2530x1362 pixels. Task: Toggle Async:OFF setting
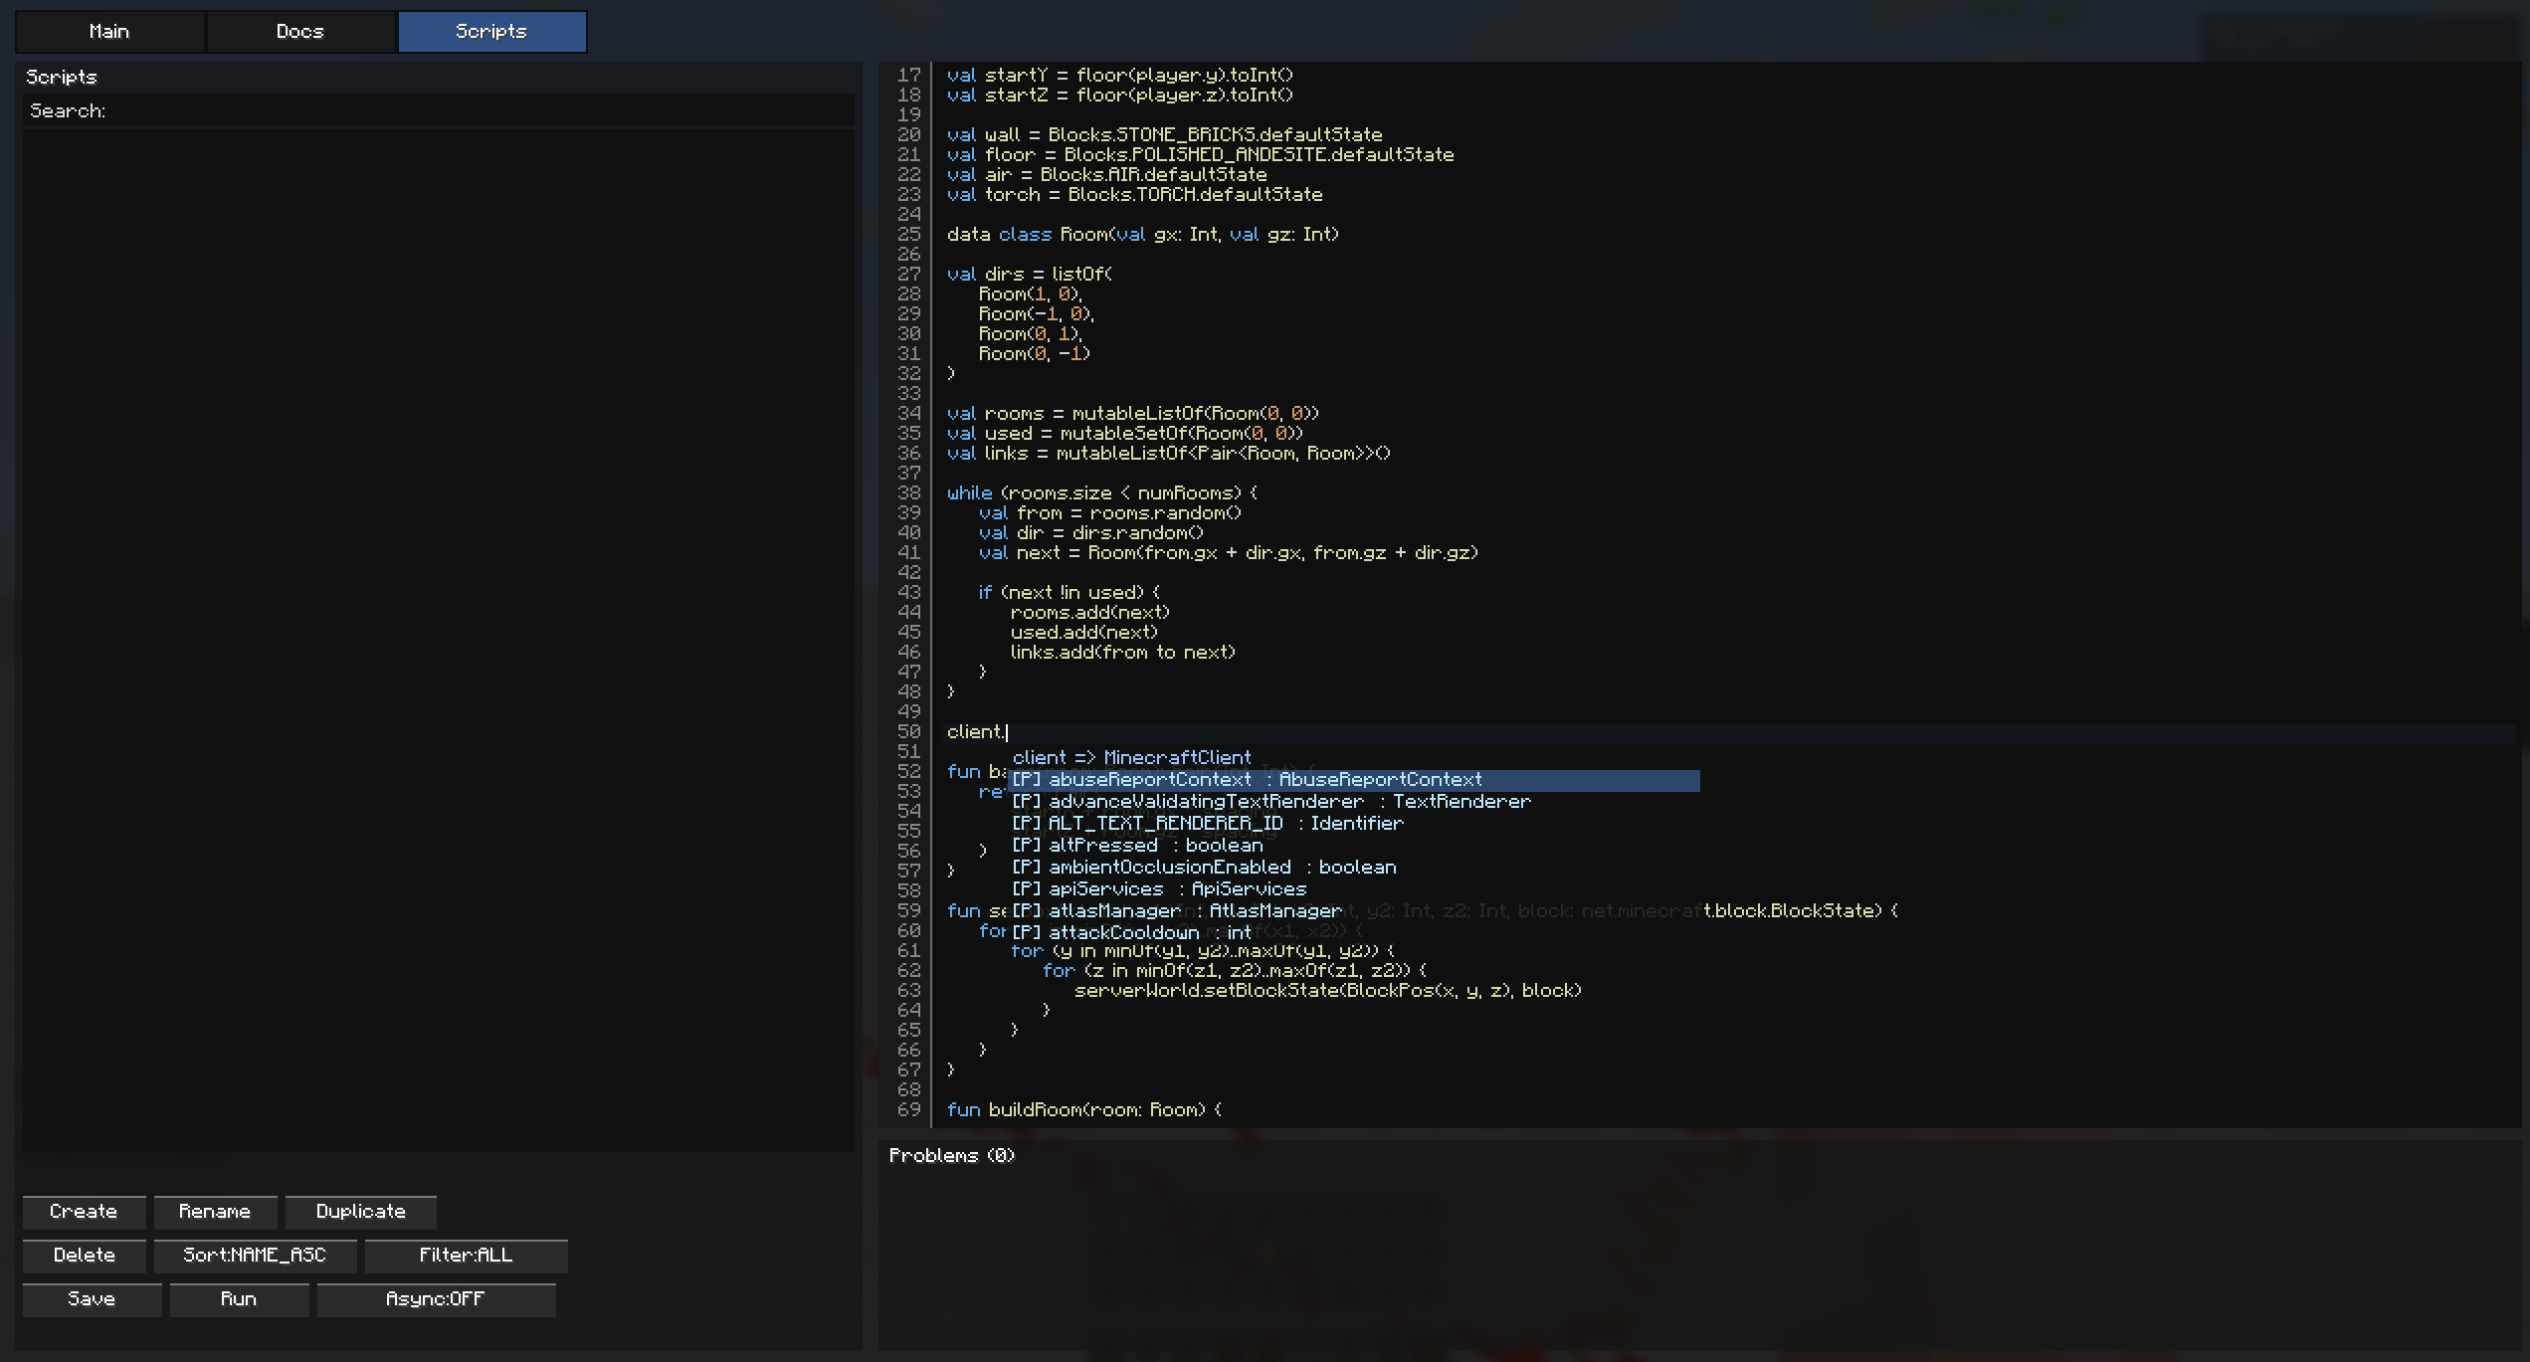coord(436,1298)
